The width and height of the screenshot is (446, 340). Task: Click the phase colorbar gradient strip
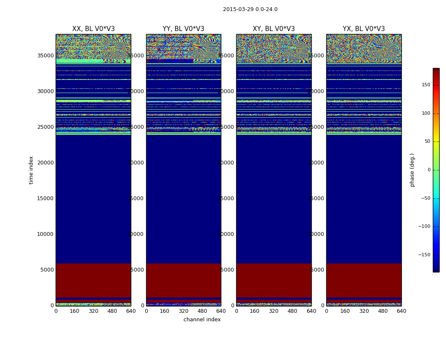pos(436,170)
